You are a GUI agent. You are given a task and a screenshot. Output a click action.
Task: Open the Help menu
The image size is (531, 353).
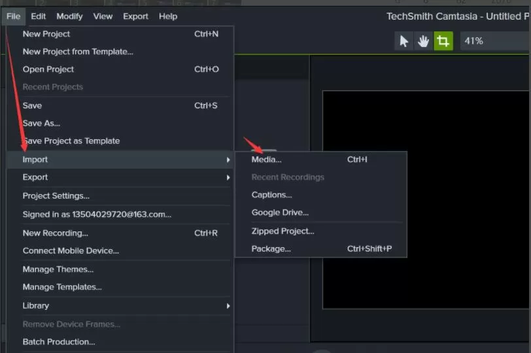[x=168, y=16]
